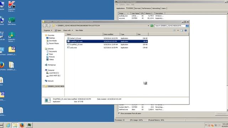Click the green refresh button beside the address bar

point(152,26)
